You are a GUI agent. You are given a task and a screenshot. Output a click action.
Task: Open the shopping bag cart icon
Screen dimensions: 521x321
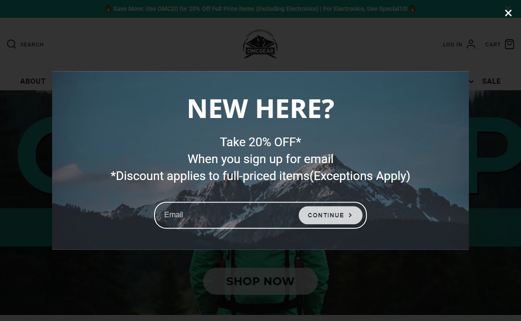510,44
